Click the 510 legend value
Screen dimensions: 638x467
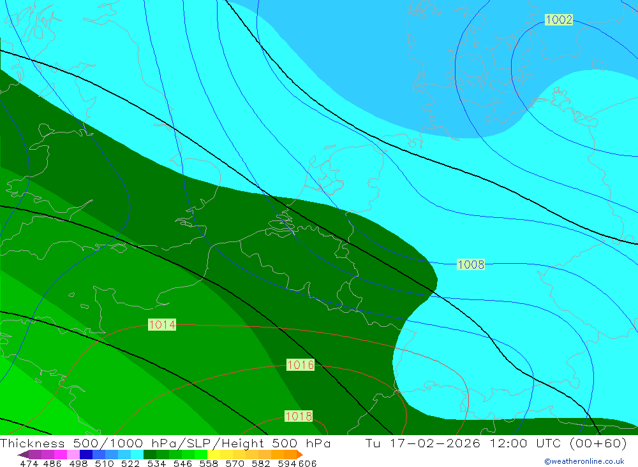click(x=104, y=463)
